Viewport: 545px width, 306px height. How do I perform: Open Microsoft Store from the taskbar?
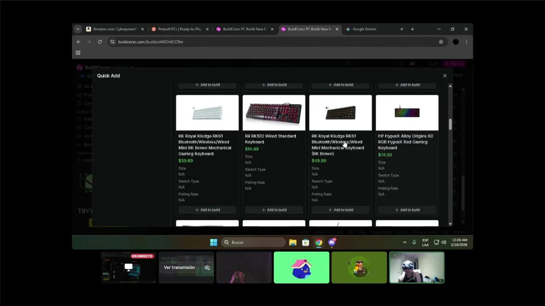point(306,242)
